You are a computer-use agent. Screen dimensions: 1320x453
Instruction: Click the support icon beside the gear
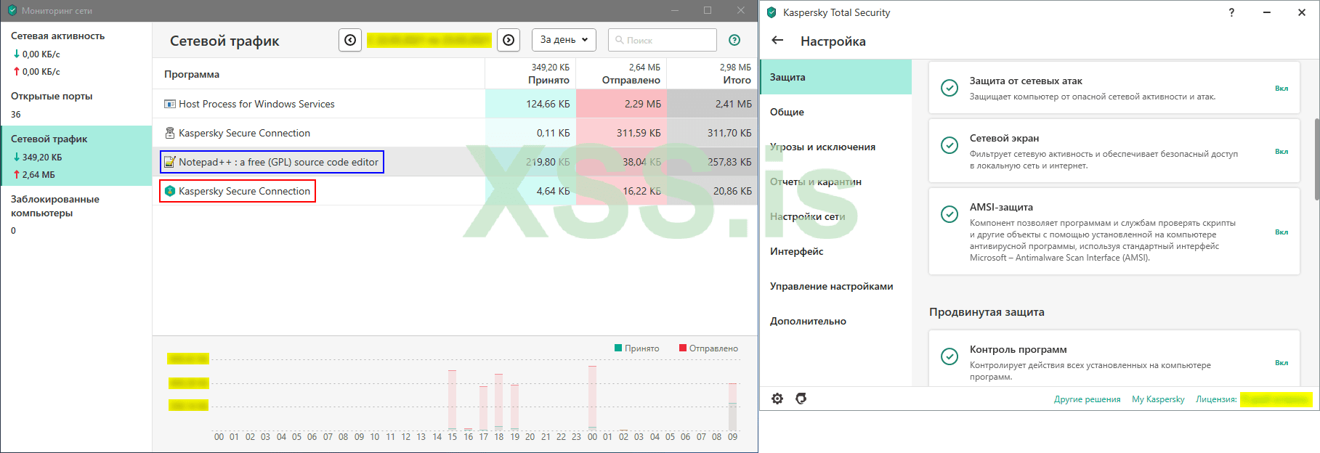coord(801,399)
